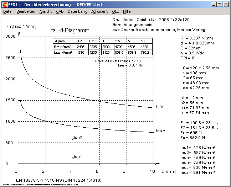Click the EN 10270-3-1.4310-NS material text
This screenshot has width=231, height=187.
(59, 180)
